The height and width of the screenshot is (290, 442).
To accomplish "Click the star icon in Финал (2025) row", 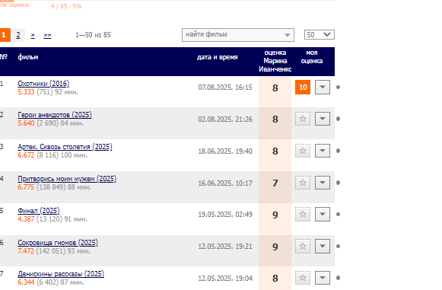I will (x=303, y=215).
